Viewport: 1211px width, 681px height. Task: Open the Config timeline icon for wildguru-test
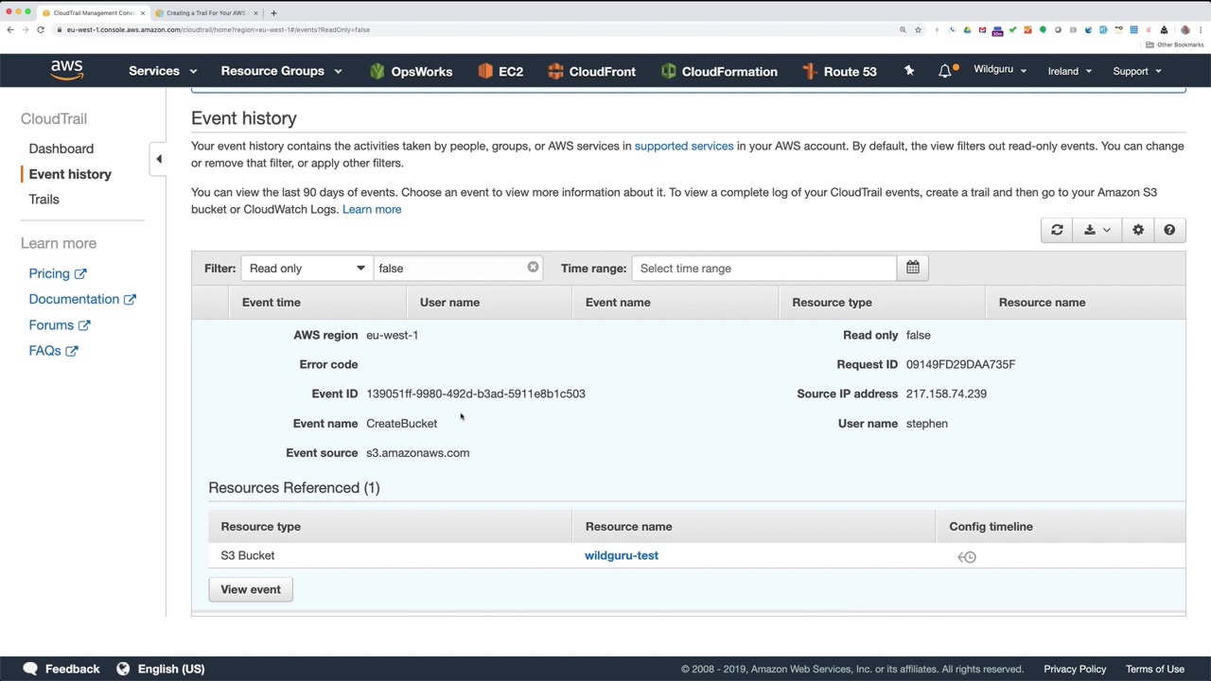966,557
